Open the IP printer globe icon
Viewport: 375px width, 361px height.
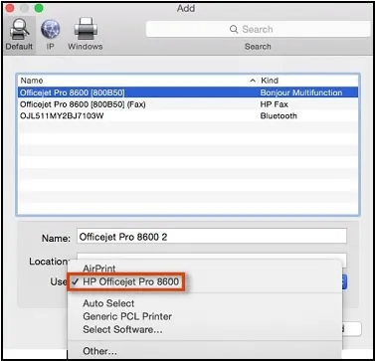click(x=50, y=35)
